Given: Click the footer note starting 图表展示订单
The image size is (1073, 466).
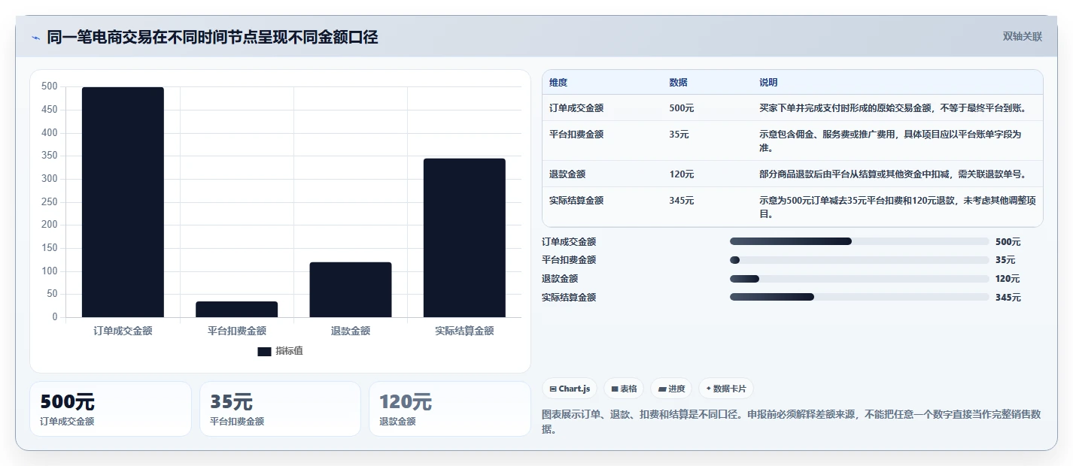Looking at the screenshot, I should click(x=791, y=422).
